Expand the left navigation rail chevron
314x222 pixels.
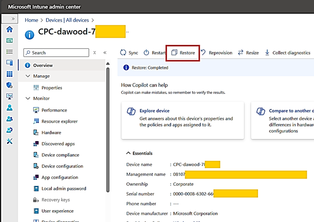click(x=13, y=19)
